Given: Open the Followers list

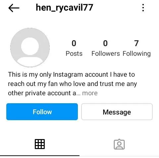Looking at the screenshot, I should (106, 48).
